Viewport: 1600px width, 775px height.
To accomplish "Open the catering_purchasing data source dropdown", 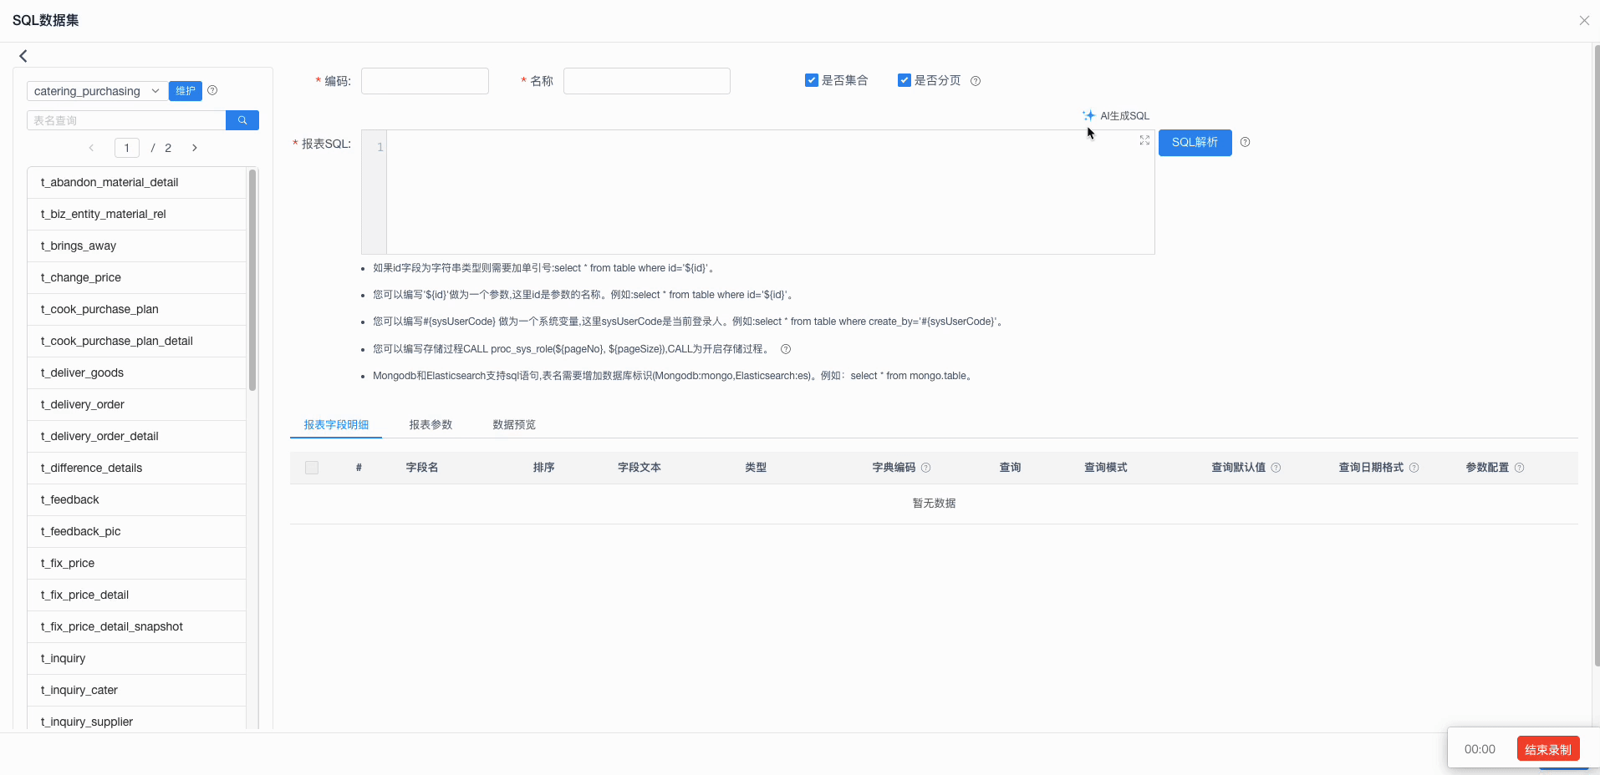I will coord(96,91).
